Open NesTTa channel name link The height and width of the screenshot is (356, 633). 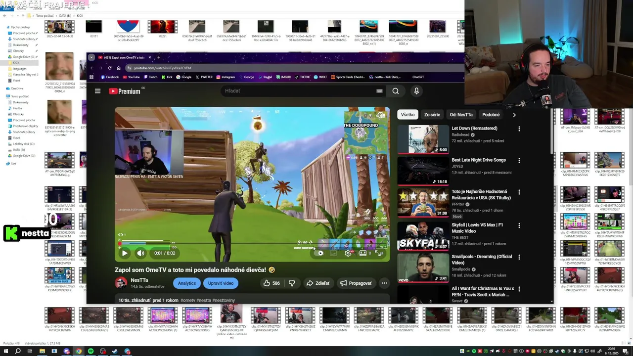(139, 280)
